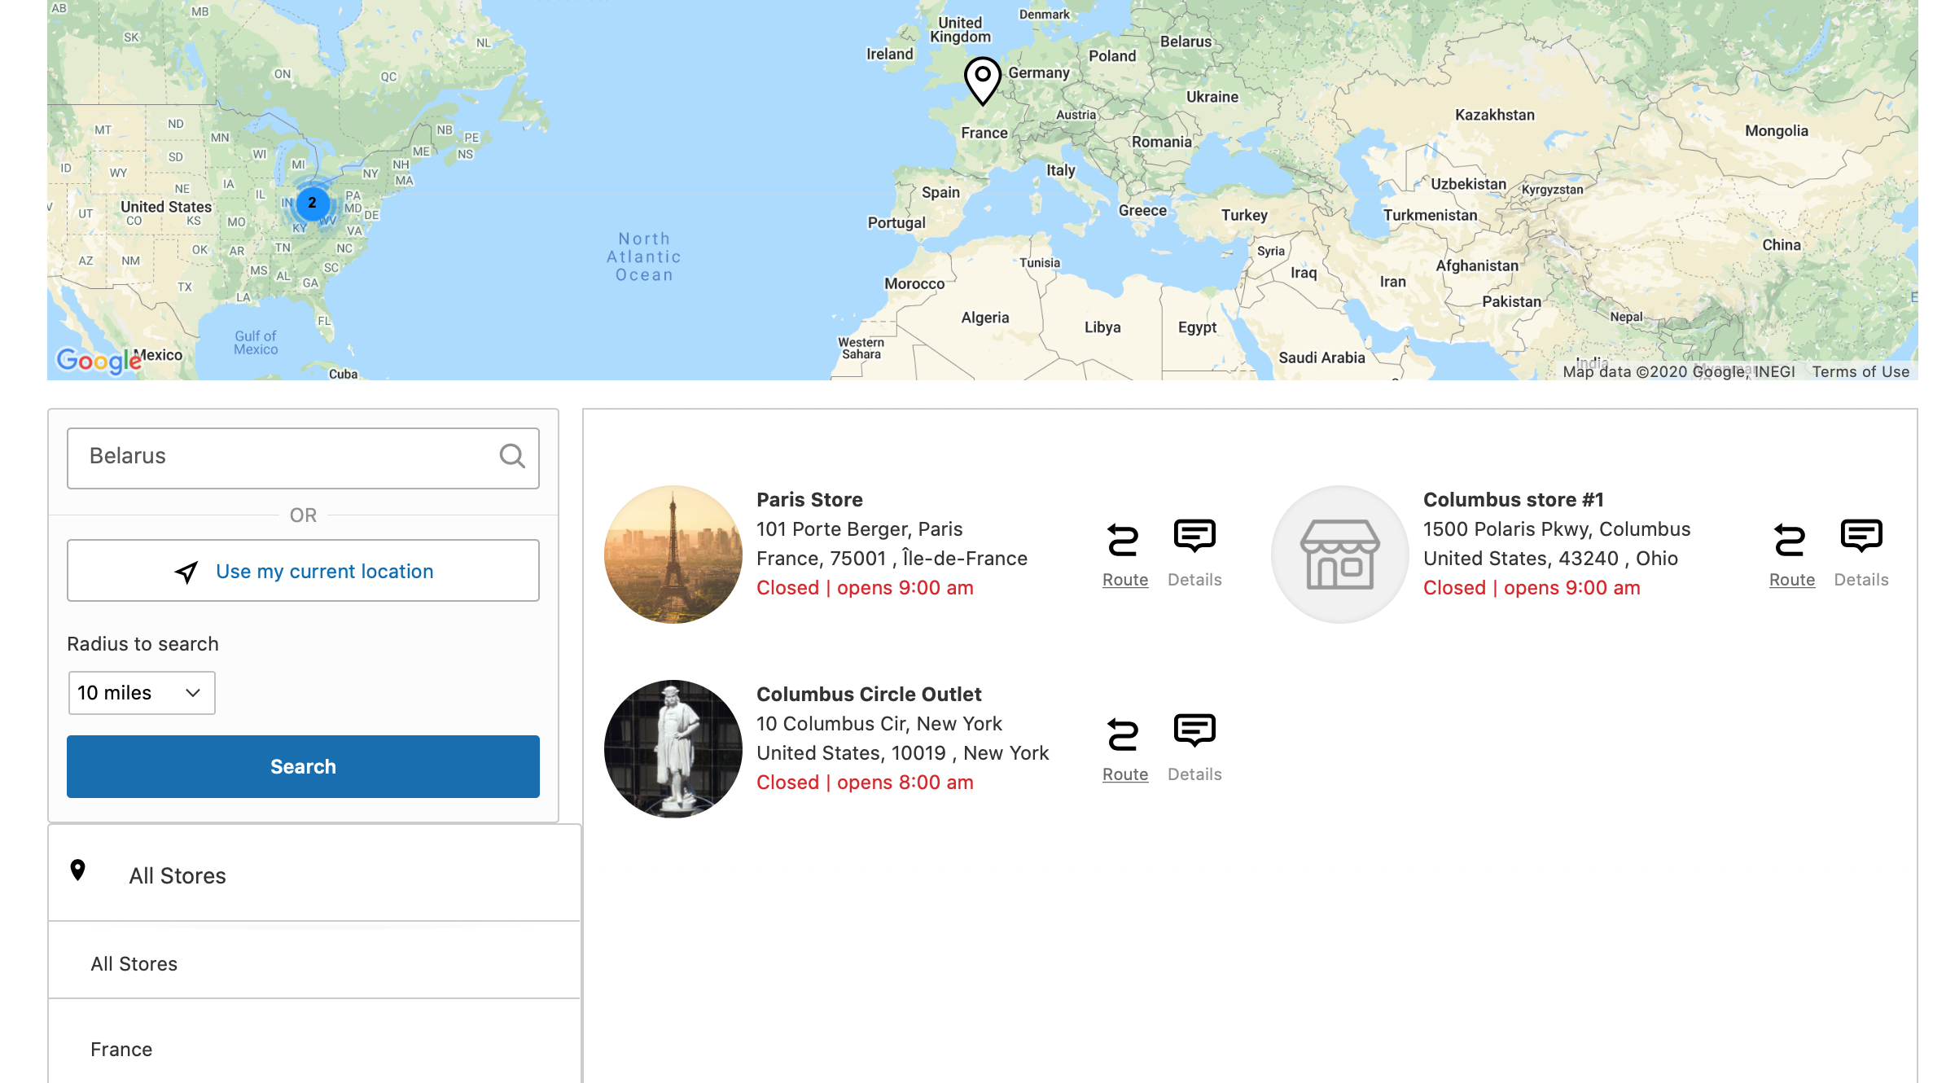Open the Route link for Columbus Circle Outlet
1946x1083 pixels.
tap(1125, 774)
